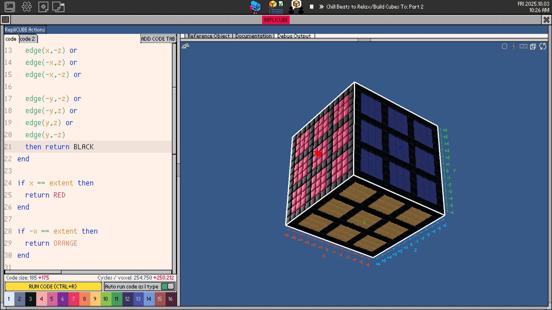Image resolution: width=552 pixels, height=310 pixels.
Task: Click the 3D panel top resize handle
Action: click(364, 40)
